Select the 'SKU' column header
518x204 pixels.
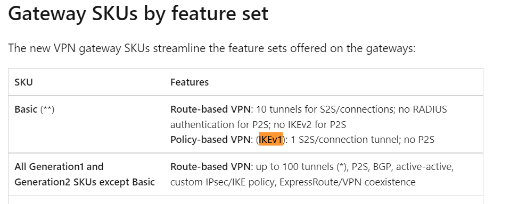tap(24, 82)
